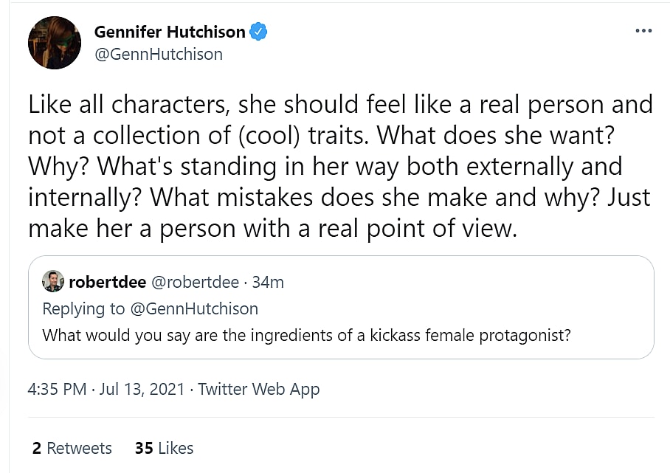Image resolution: width=670 pixels, height=473 pixels.
Task: View the 35 Likes list
Action: 164,448
